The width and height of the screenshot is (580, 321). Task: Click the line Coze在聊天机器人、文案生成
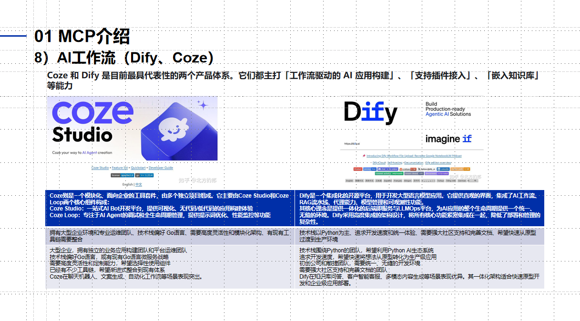click(127, 277)
